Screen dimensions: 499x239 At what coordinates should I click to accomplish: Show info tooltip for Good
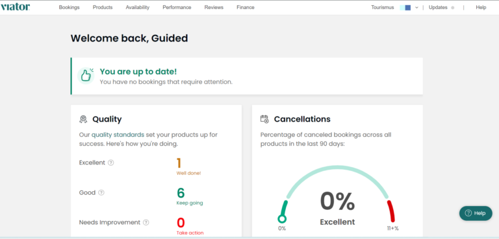click(101, 192)
